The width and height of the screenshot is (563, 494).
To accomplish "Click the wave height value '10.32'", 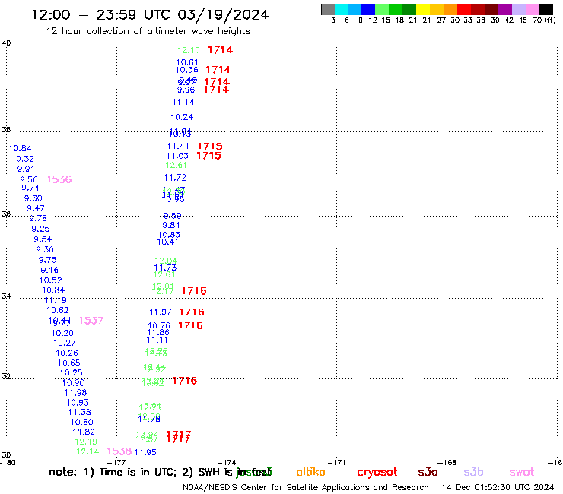I will tap(23, 159).
